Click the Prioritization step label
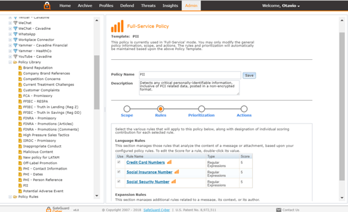Image resolution: width=348 pixels, height=212 pixels. [201, 115]
